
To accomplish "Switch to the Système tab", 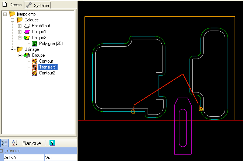I will pos(38,5).
